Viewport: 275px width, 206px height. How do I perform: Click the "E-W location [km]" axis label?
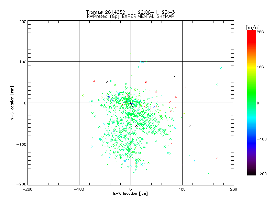point(131,194)
